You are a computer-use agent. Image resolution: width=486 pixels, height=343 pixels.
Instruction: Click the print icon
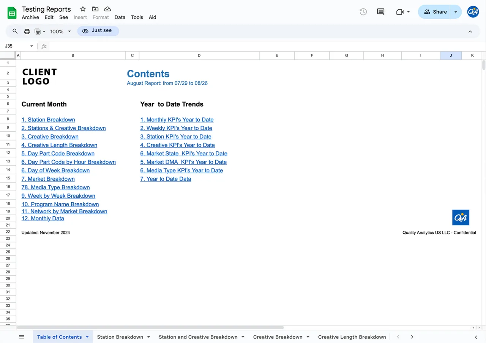pyautogui.click(x=27, y=31)
